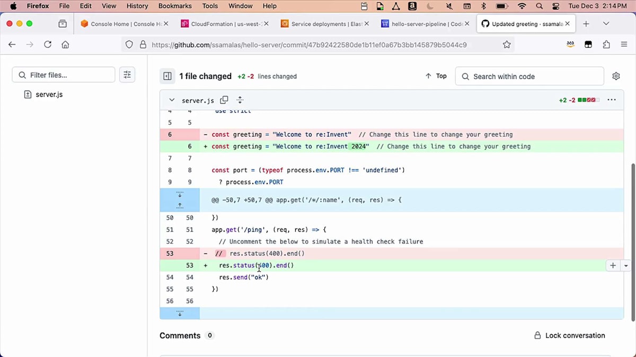This screenshot has height=357, width=636.
Task: Click the server.js file header name
Action: pos(198,100)
